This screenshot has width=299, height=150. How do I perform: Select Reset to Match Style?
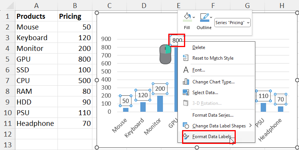213,58
